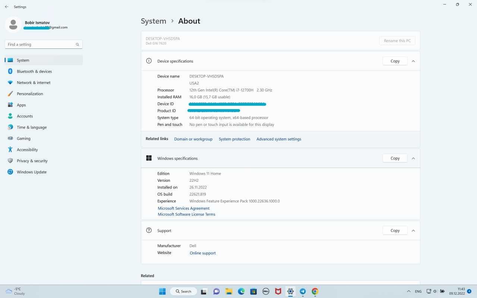This screenshot has height=298, width=477.
Task: Open Telegram from the taskbar
Action: coord(303,291)
